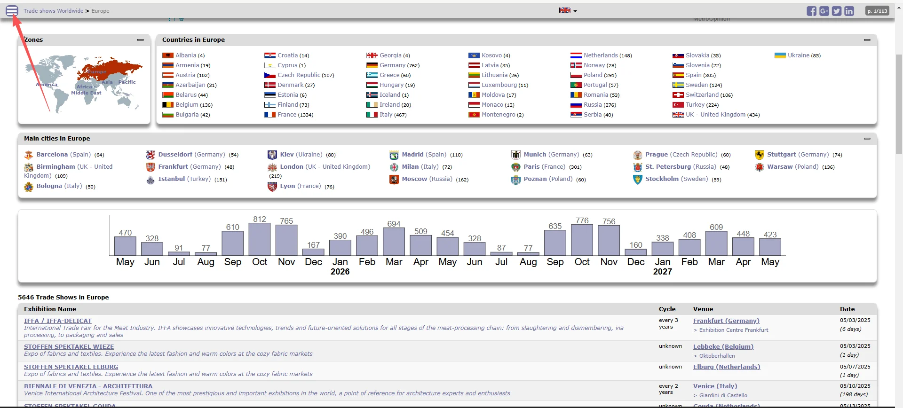The image size is (903, 408).
Task: Click the vertical page scrollbar
Action: pyautogui.click(x=899, y=103)
